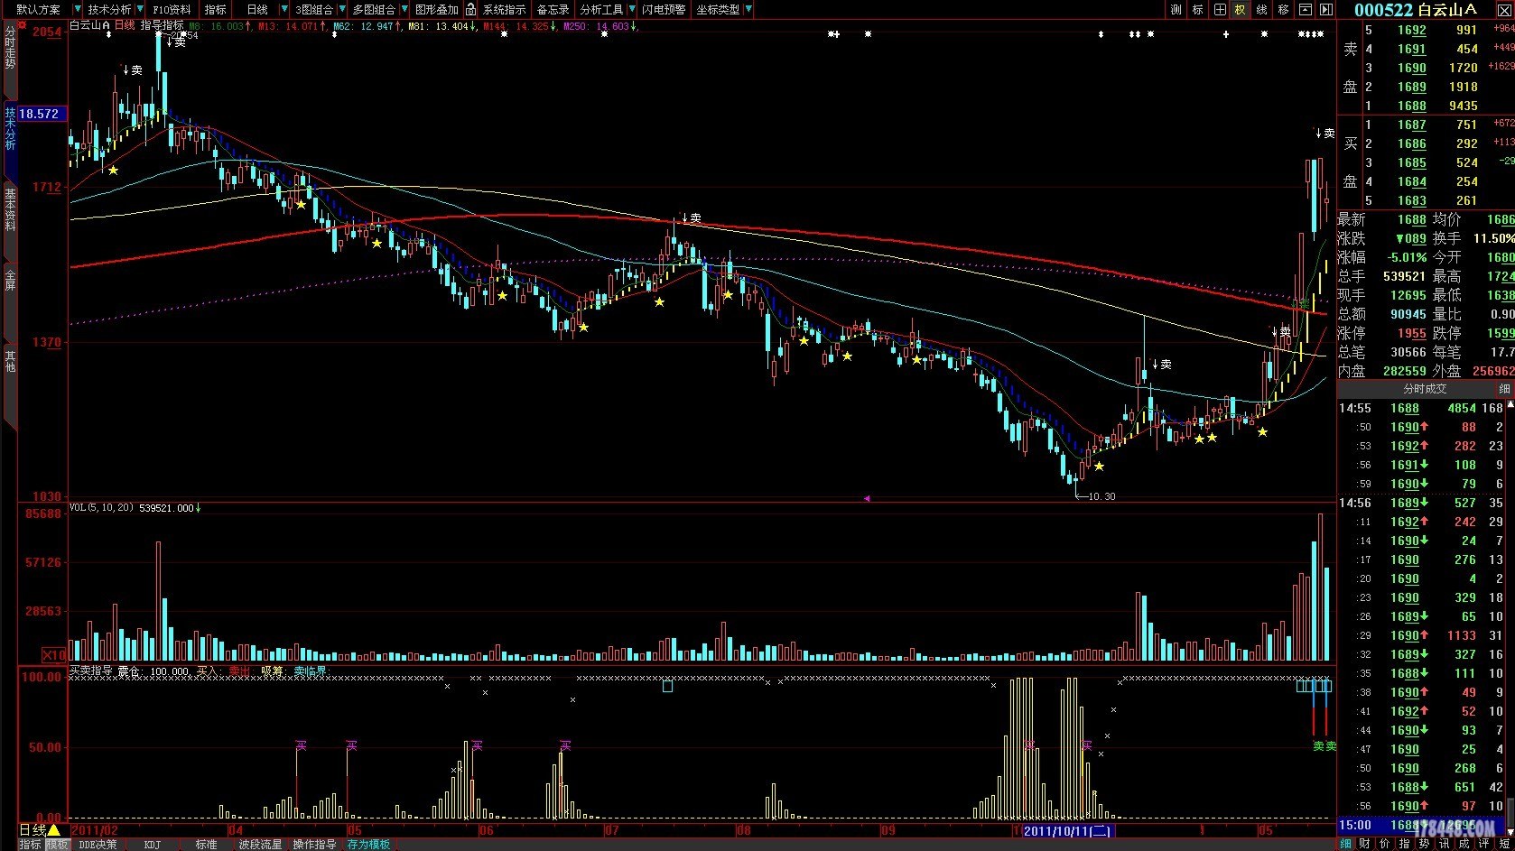The height and width of the screenshot is (851, 1515).
Task: Click the 标 icon in the top toolbar
Action: click(1197, 9)
